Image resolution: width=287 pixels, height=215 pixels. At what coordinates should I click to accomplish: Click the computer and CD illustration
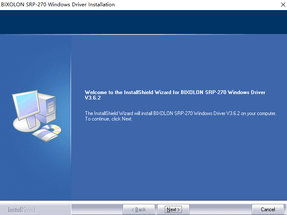click(x=37, y=115)
